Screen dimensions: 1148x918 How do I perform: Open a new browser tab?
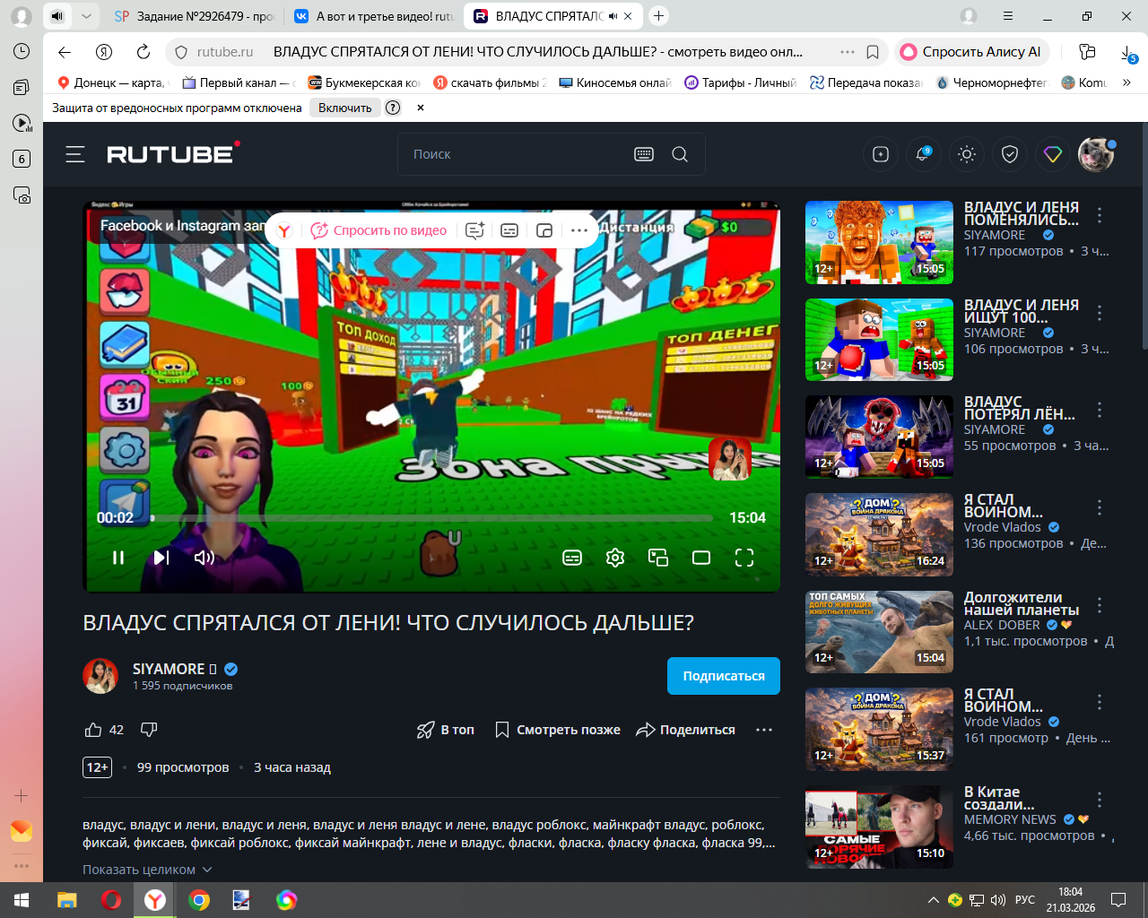tap(659, 16)
